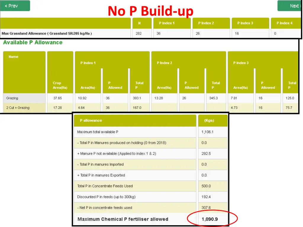Click the (Kgs) column header

pyautogui.click(x=213, y=121)
